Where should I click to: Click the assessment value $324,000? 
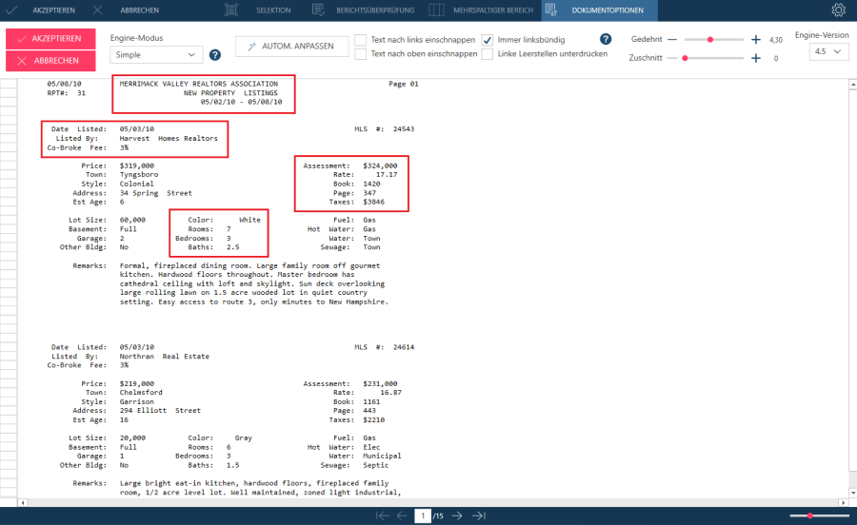point(380,165)
